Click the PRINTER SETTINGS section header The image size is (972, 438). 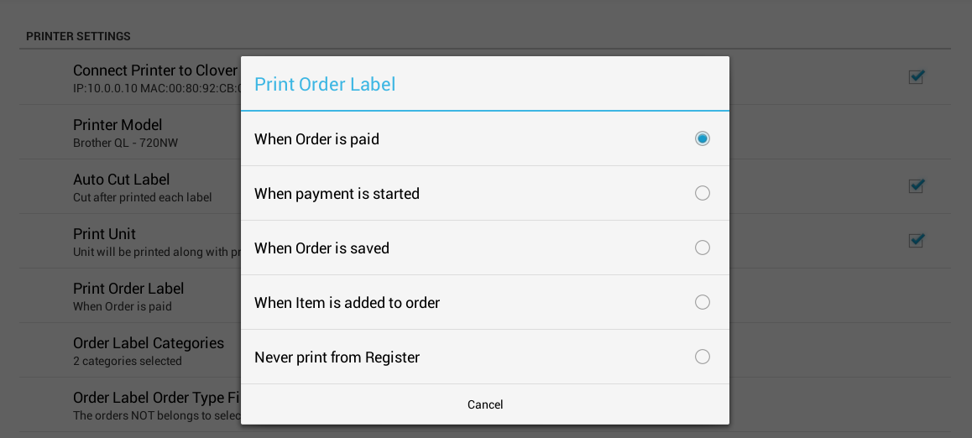[78, 36]
